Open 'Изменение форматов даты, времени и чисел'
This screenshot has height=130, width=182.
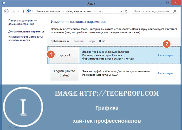tap(26, 38)
